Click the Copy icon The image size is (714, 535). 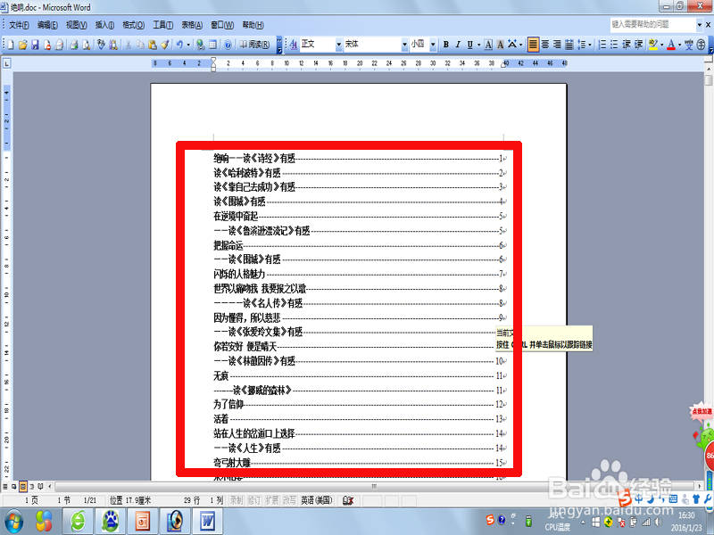click(x=140, y=45)
